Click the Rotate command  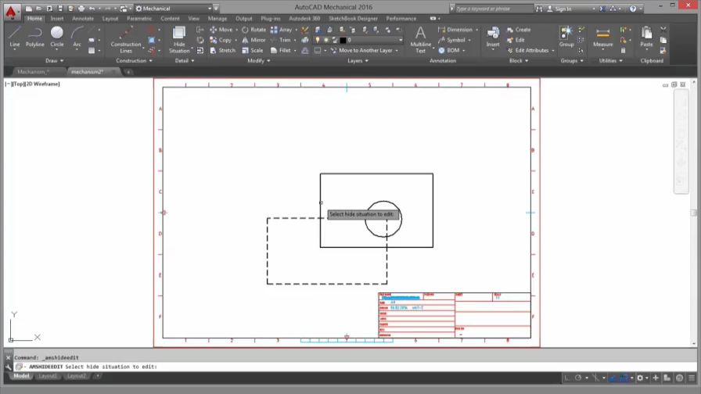(x=254, y=30)
